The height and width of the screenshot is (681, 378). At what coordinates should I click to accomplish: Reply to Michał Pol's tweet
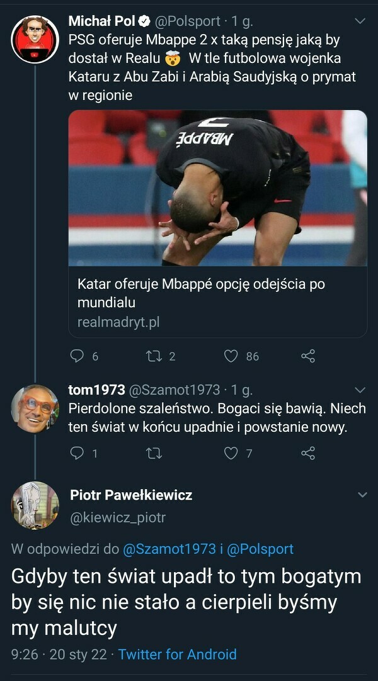[77, 356]
